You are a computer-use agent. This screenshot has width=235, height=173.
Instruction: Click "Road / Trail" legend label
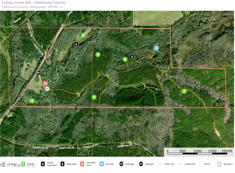[169, 164]
